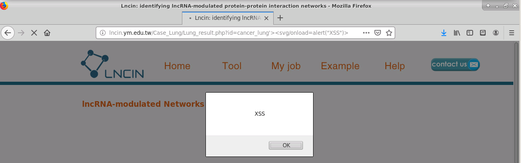Toggle the sidebar view icon
The width and height of the screenshot is (521, 163).
tap(470, 33)
